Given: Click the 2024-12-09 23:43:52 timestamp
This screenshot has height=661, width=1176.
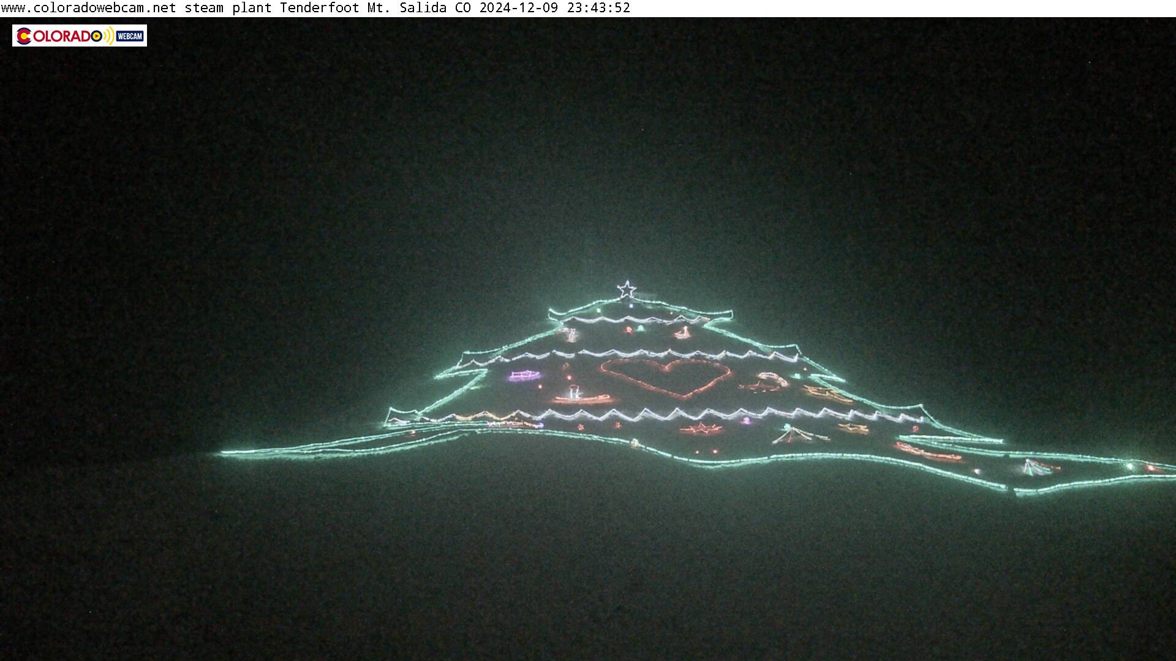Looking at the screenshot, I should pos(555,8).
